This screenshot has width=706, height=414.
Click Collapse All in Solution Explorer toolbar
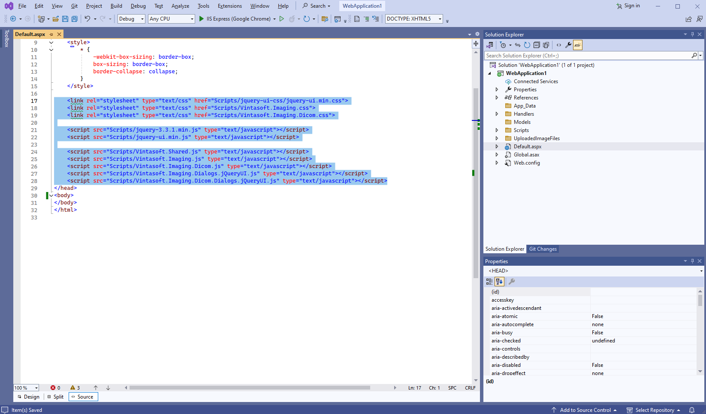(537, 45)
